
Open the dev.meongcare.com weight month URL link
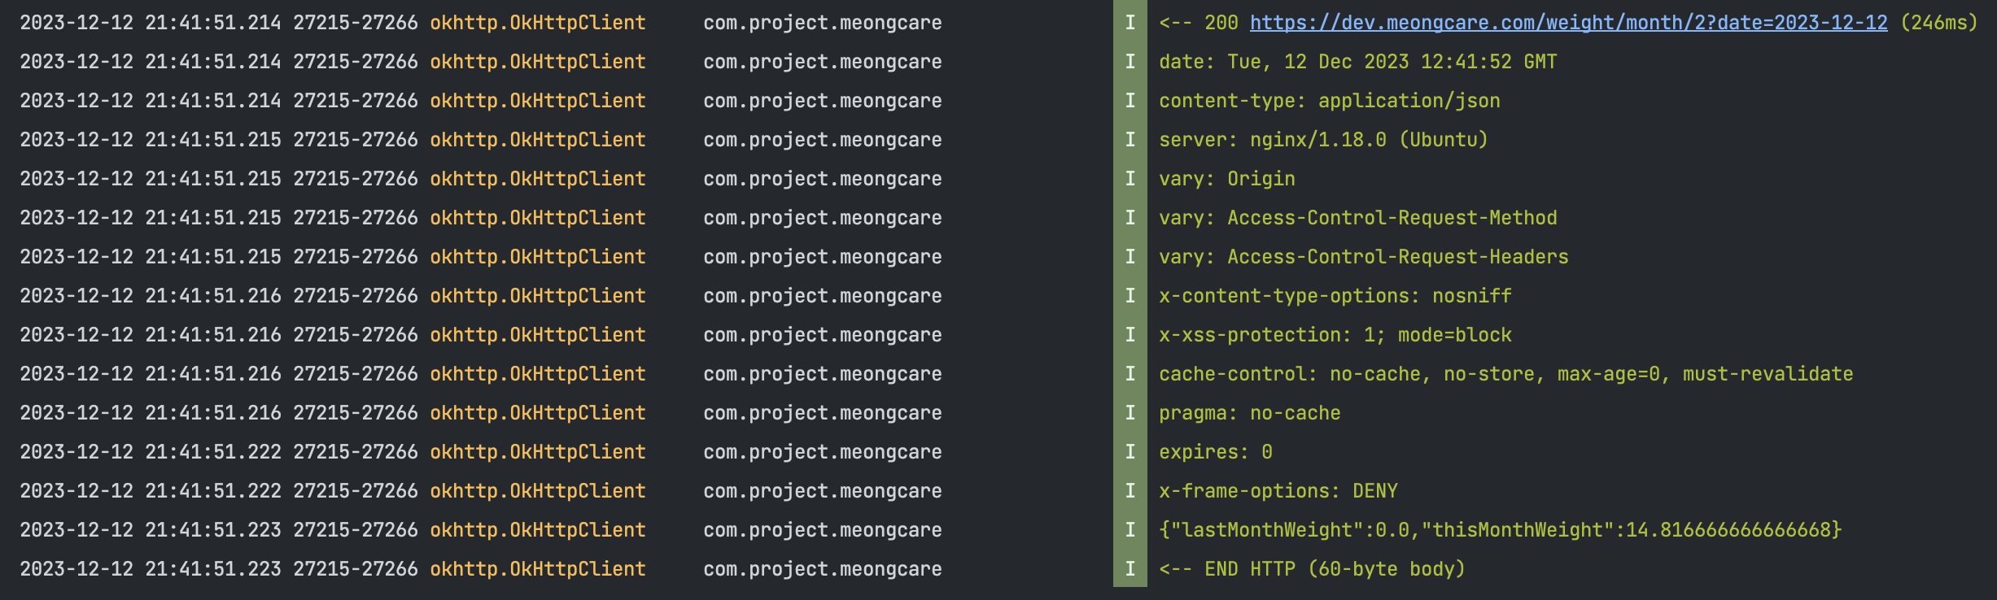click(x=1568, y=23)
